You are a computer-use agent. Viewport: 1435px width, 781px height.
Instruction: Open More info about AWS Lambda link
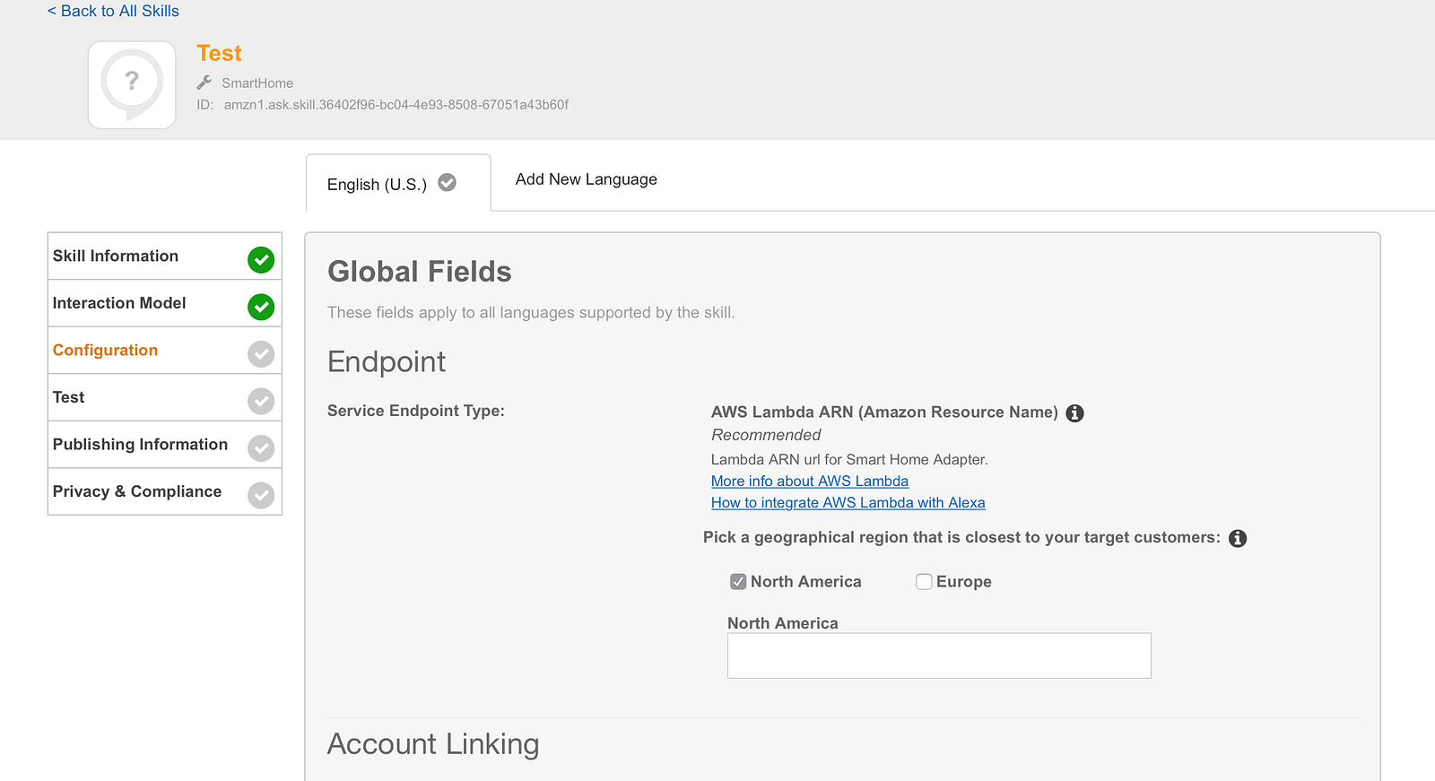pyautogui.click(x=809, y=482)
